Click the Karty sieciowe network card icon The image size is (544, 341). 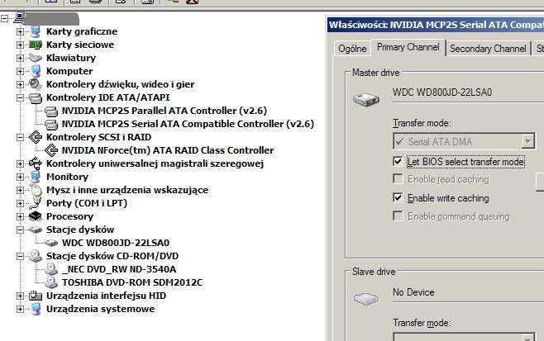(36, 45)
